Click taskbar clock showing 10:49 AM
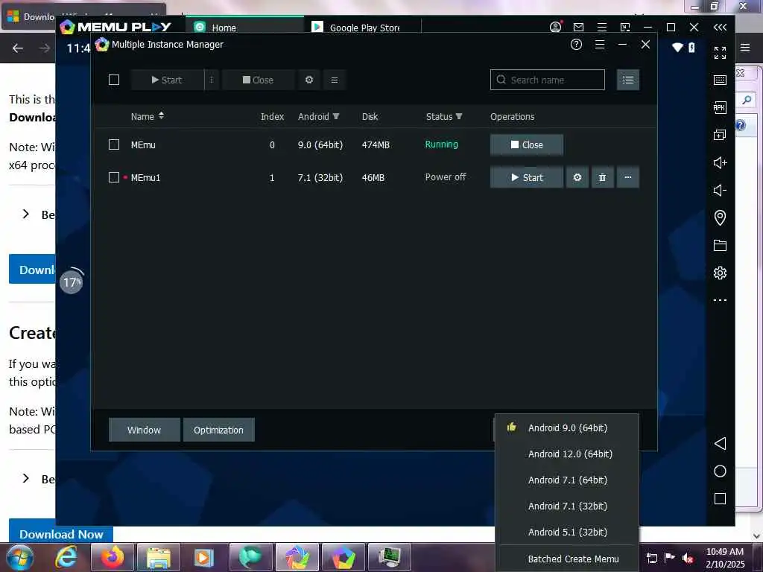This screenshot has width=763, height=572. pyautogui.click(x=725, y=558)
